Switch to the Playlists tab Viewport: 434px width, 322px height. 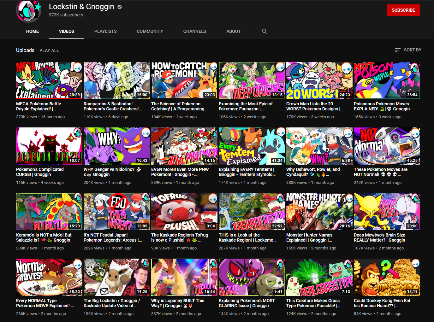click(x=105, y=31)
